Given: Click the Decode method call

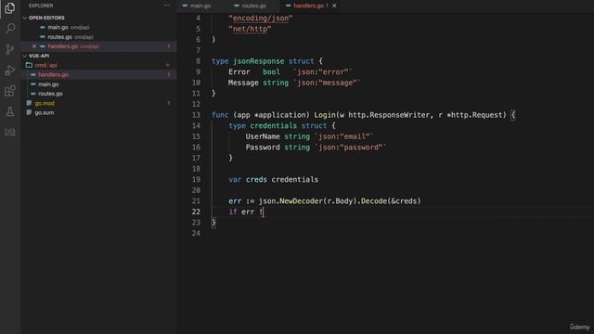Looking at the screenshot, I should [374, 201].
